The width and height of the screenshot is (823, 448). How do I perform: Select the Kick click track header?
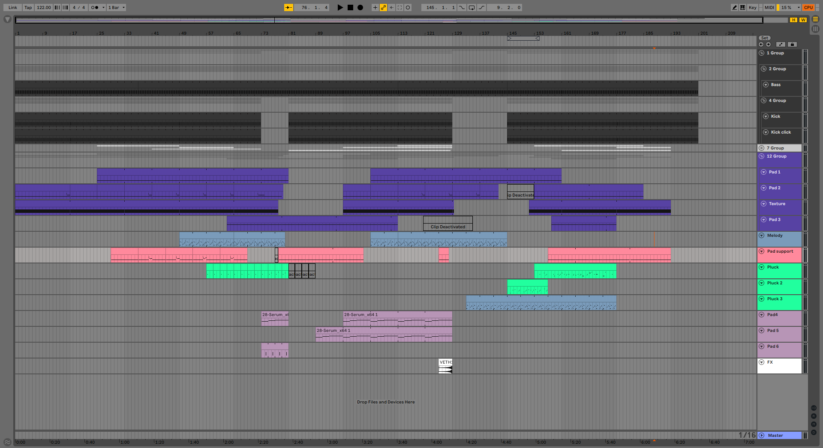781,136
